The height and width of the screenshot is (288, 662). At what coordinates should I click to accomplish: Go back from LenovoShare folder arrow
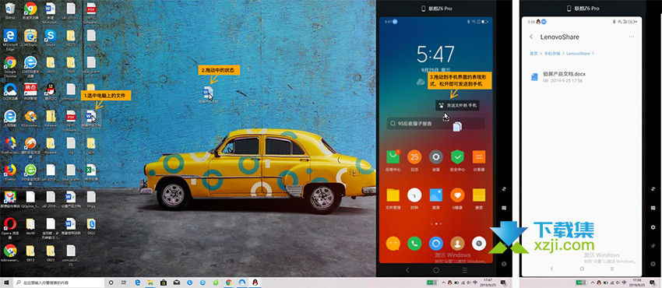click(531, 37)
